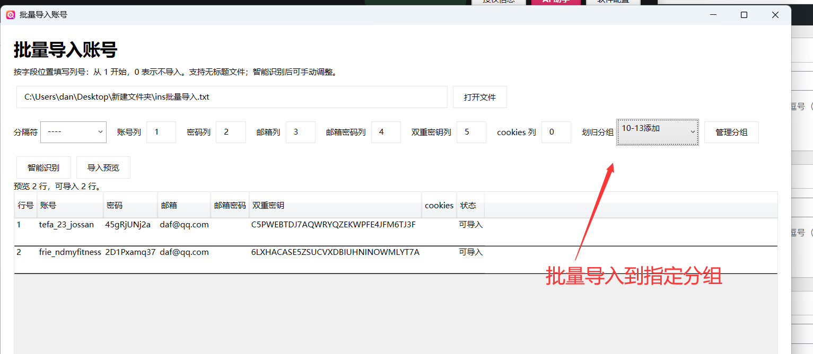This screenshot has width=813, height=354.
Task: Click the 密码列 column number field
Action: pos(231,132)
